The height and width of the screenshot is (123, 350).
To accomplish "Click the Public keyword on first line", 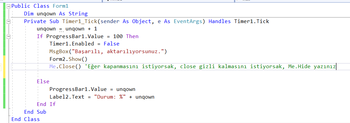I will click(x=21, y=6).
